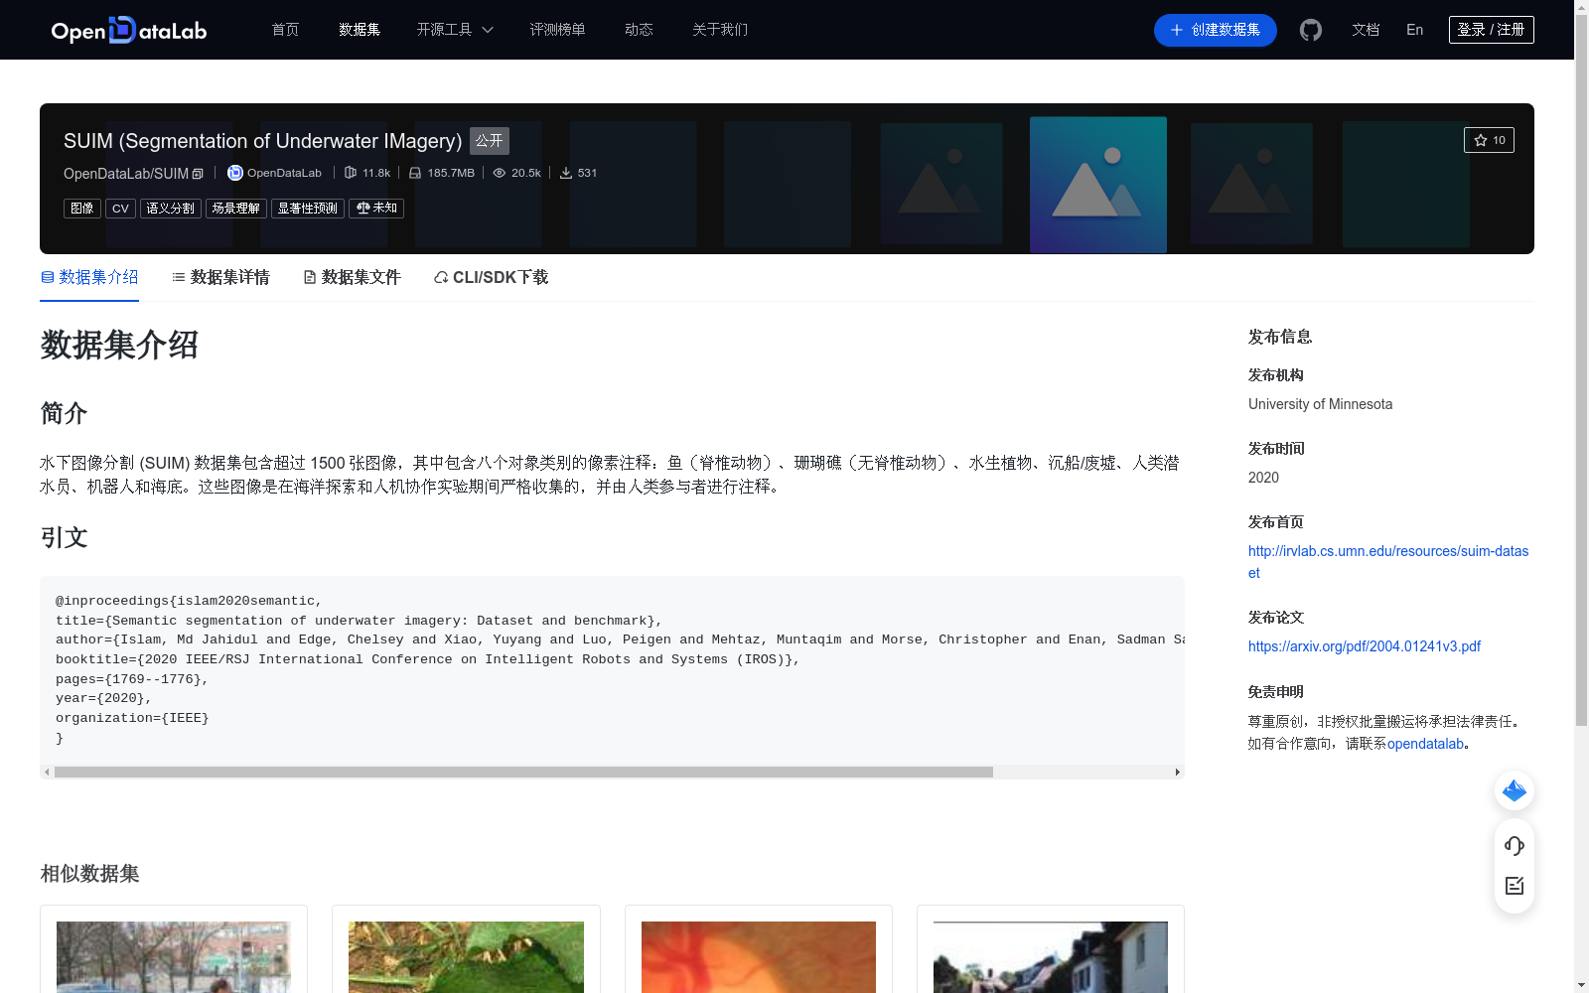The width and height of the screenshot is (1589, 993).
Task: Open the arxiv.org paper link
Action: (x=1365, y=646)
